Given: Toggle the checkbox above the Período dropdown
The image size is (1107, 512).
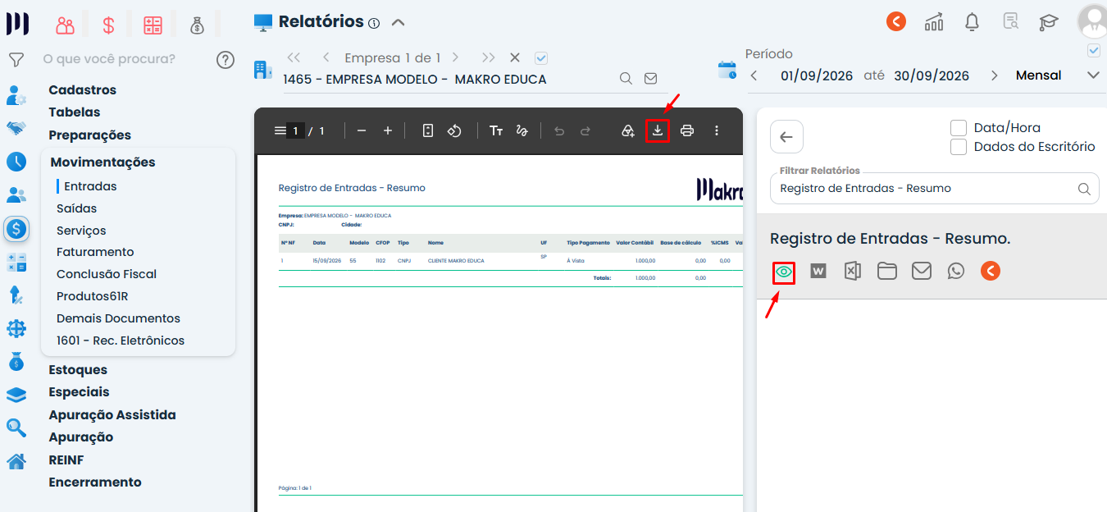Looking at the screenshot, I should [1093, 51].
